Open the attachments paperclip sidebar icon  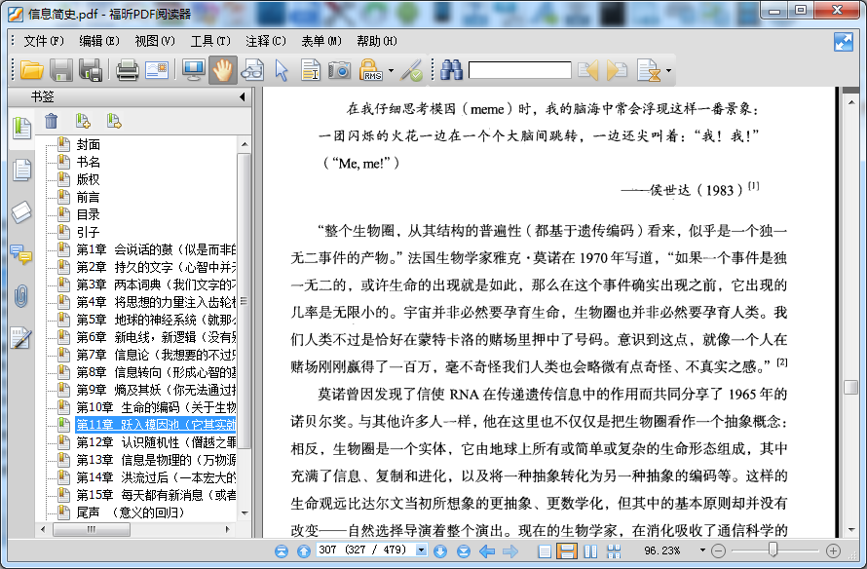pyautogui.click(x=21, y=296)
